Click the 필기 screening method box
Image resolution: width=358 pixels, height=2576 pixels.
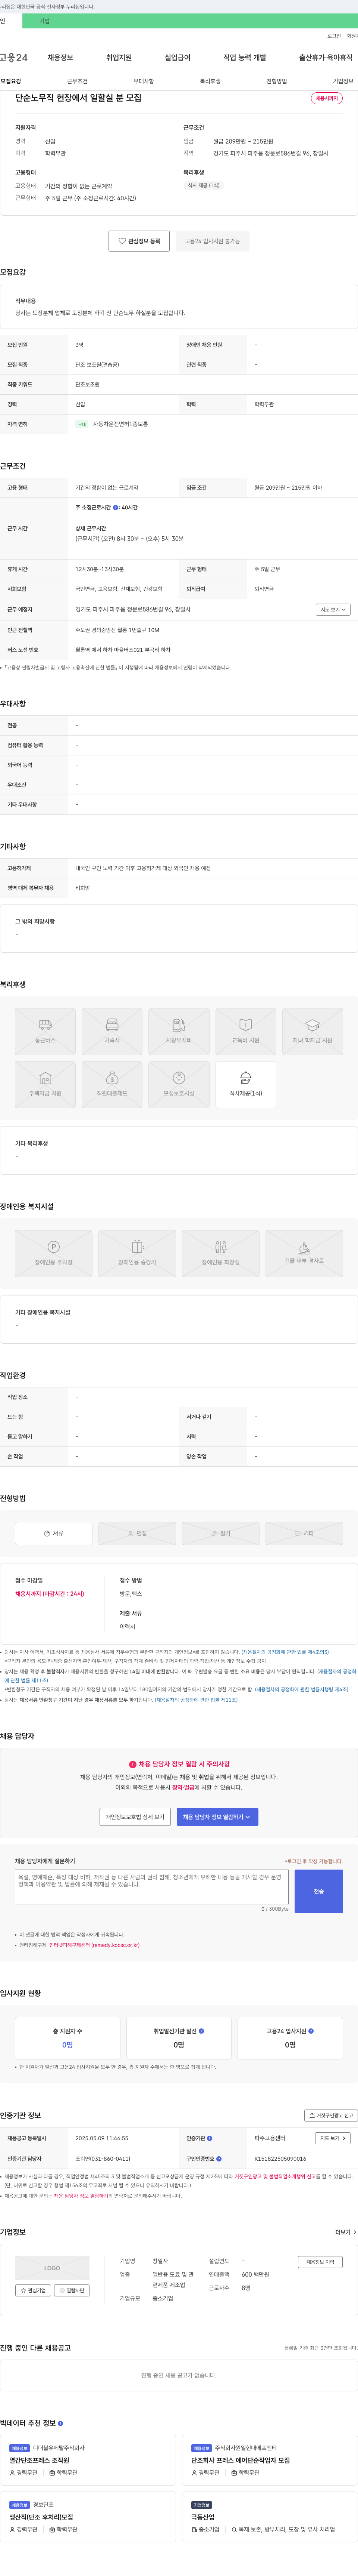[220, 1533]
